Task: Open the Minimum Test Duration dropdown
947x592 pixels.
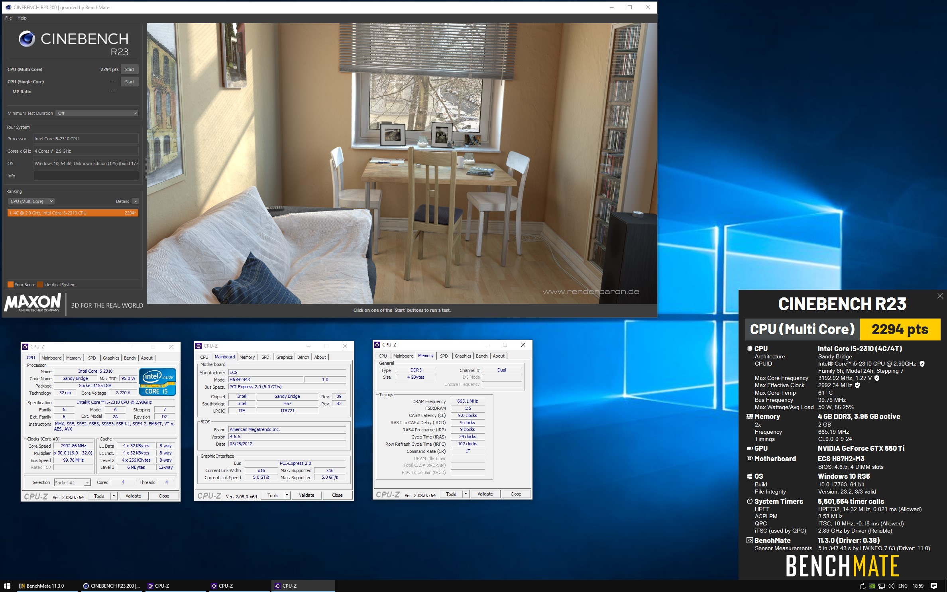Action: click(x=97, y=113)
